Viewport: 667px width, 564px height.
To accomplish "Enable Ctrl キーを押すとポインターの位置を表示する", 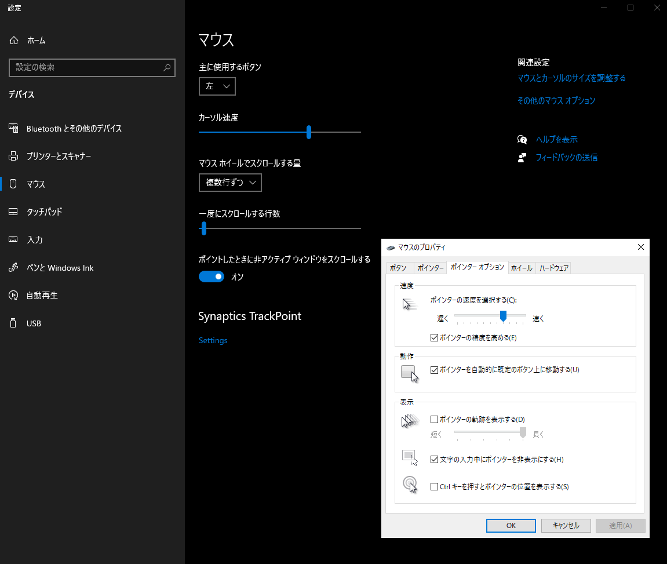I will click(x=434, y=486).
